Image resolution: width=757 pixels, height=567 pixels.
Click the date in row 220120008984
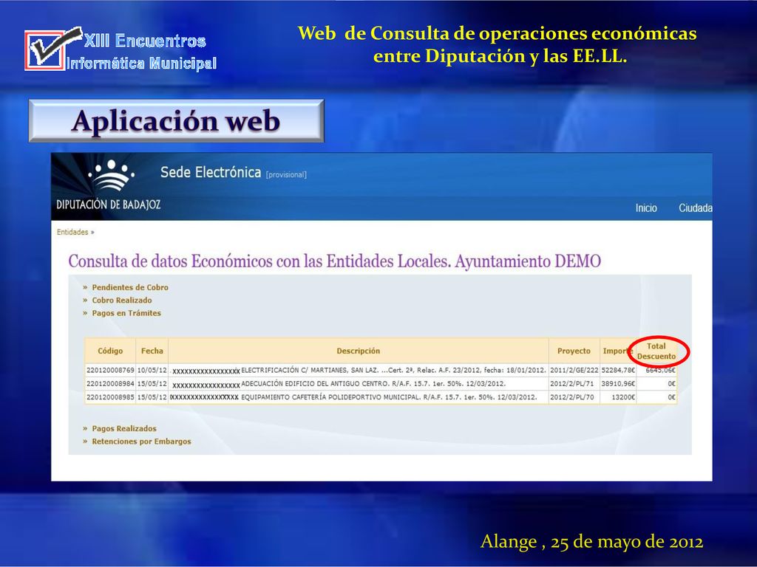pyautogui.click(x=152, y=384)
